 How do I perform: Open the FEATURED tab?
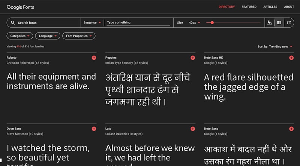click(x=249, y=7)
